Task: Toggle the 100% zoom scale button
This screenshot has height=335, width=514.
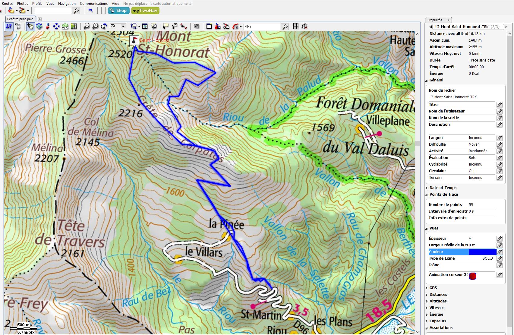Action: [x=18, y=27]
